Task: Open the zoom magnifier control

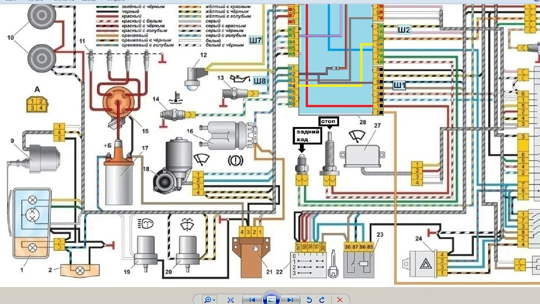Action: (208, 300)
